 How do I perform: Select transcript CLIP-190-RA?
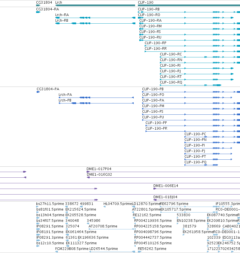coord(150,21)
